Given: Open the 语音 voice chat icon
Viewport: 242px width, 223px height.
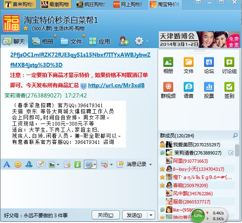Looking at the screenshot, I should point(189,90).
